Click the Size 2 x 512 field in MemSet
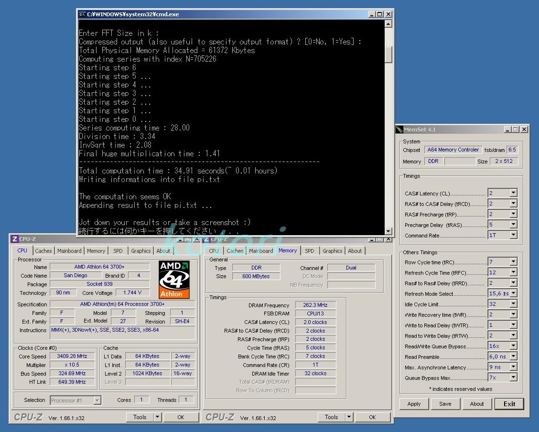 pyautogui.click(x=504, y=161)
